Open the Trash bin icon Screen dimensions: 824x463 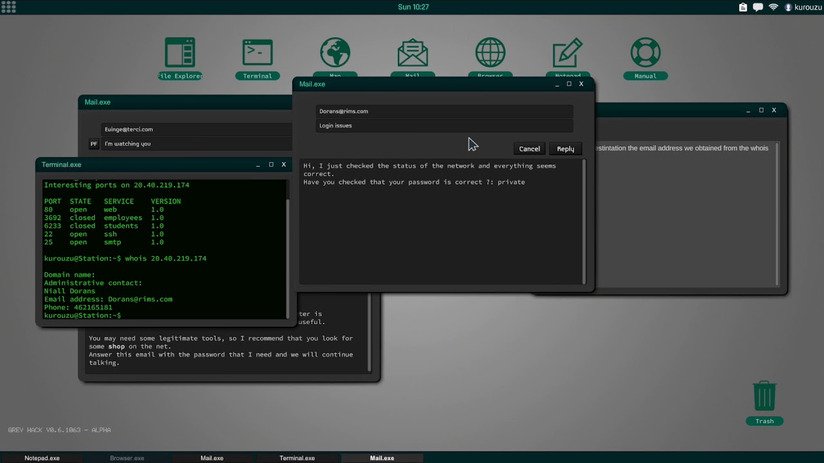click(764, 397)
